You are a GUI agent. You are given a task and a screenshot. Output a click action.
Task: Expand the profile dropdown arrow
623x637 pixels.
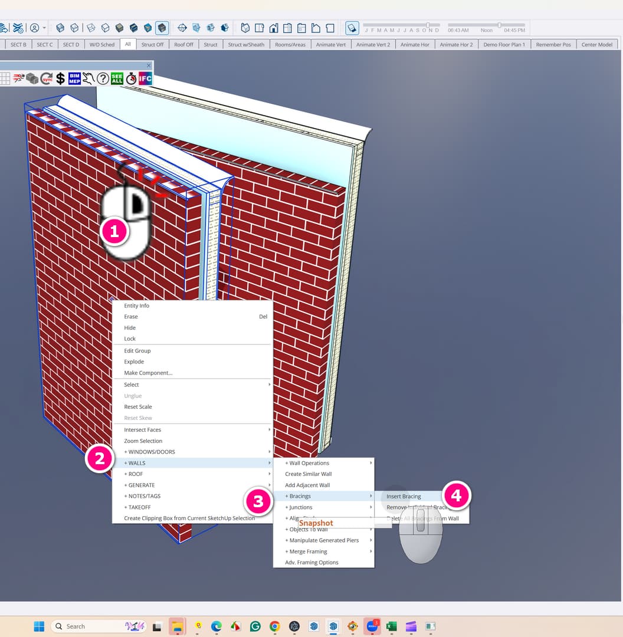click(x=44, y=28)
